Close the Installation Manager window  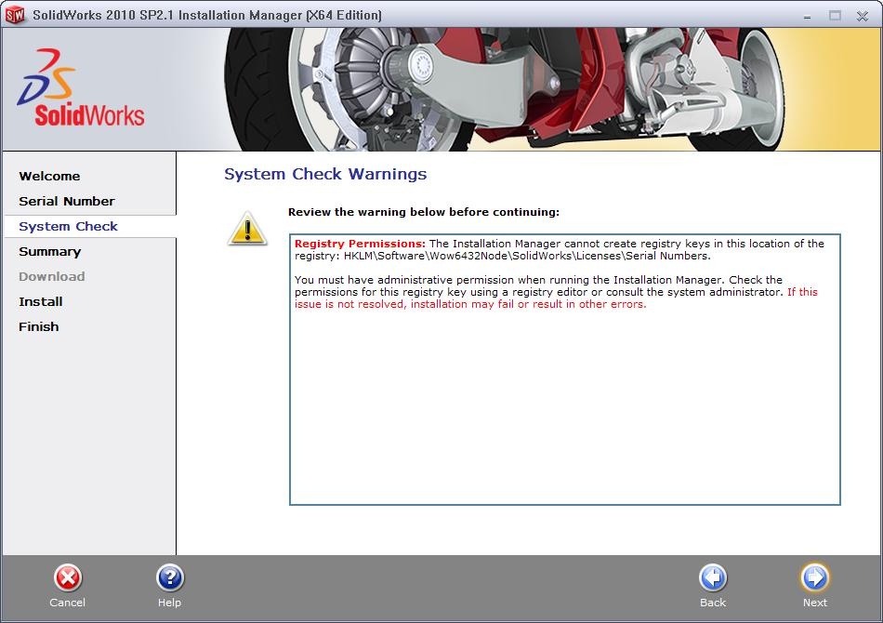coord(863,16)
